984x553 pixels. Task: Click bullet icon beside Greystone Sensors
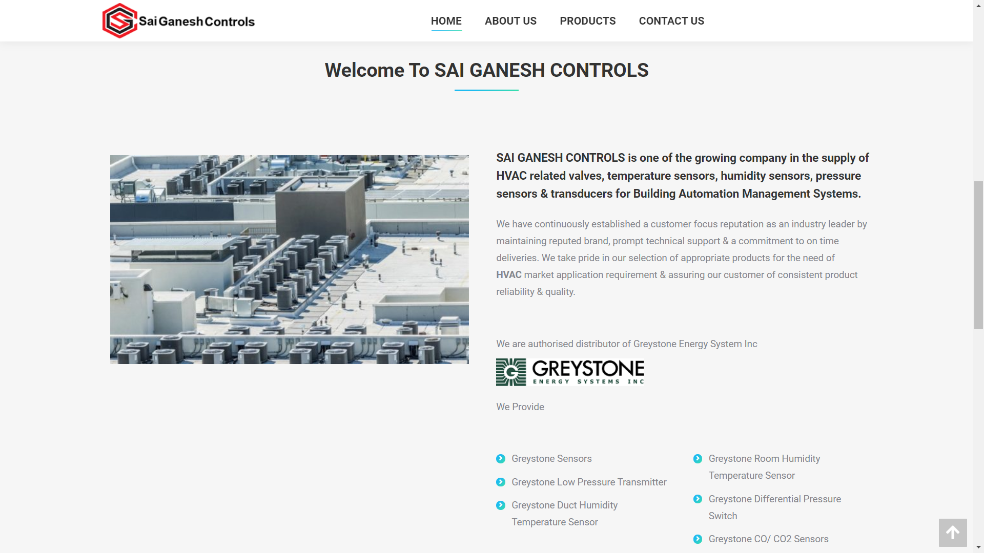[x=501, y=459]
